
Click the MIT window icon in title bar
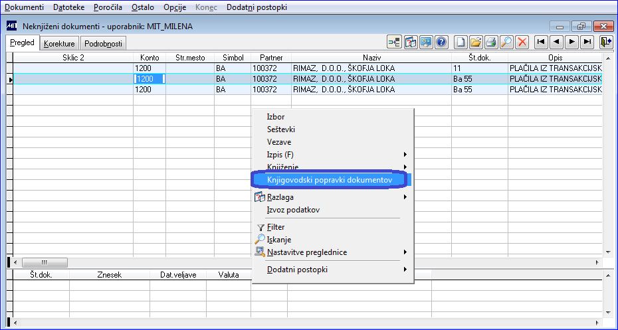12,27
